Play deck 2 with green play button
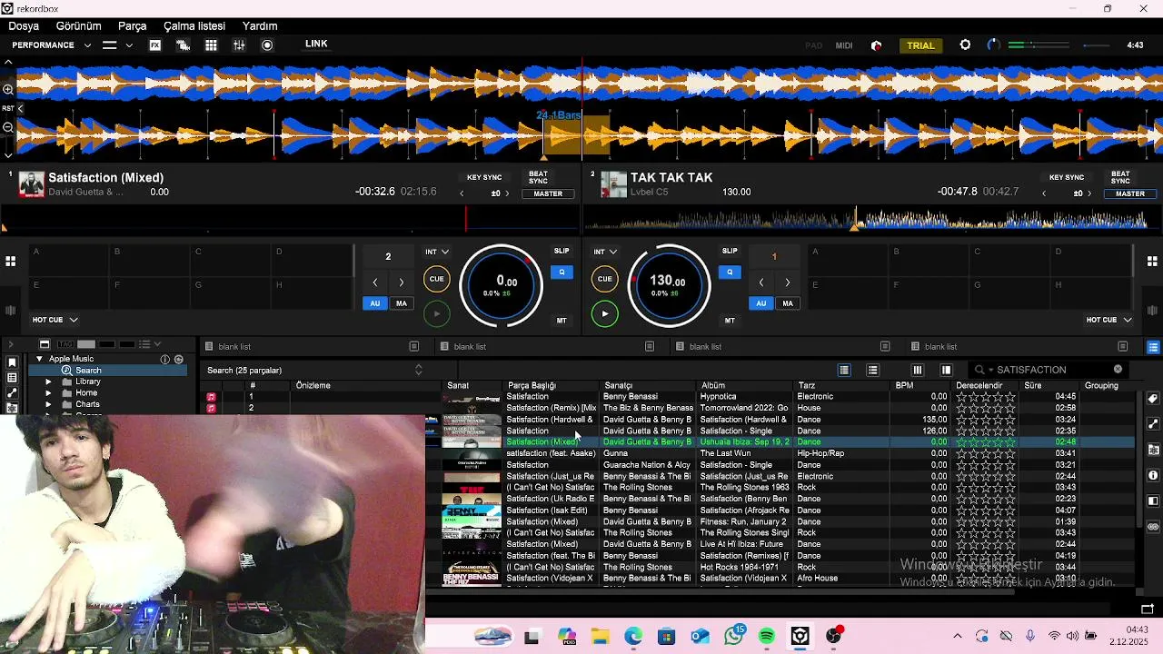Image resolution: width=1163 pixels, height=654 pixels. 605,313
